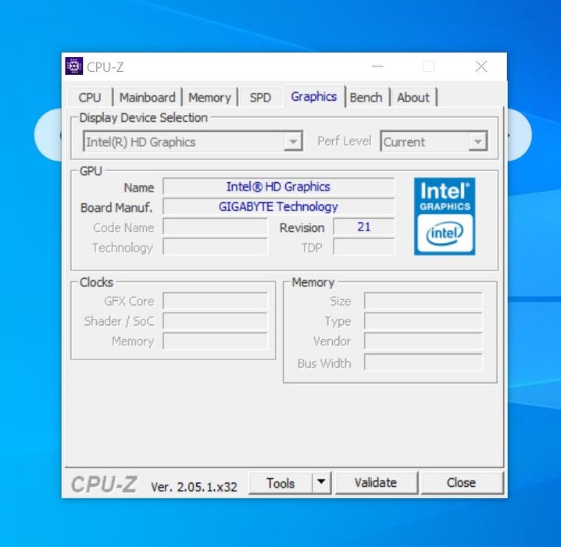Click the GIGABYTE Technology board manufacturer field
561x547 pixels.
[x=278, y=206]
